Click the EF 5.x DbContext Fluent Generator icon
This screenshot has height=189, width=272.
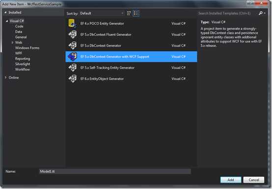click(73, 34)
